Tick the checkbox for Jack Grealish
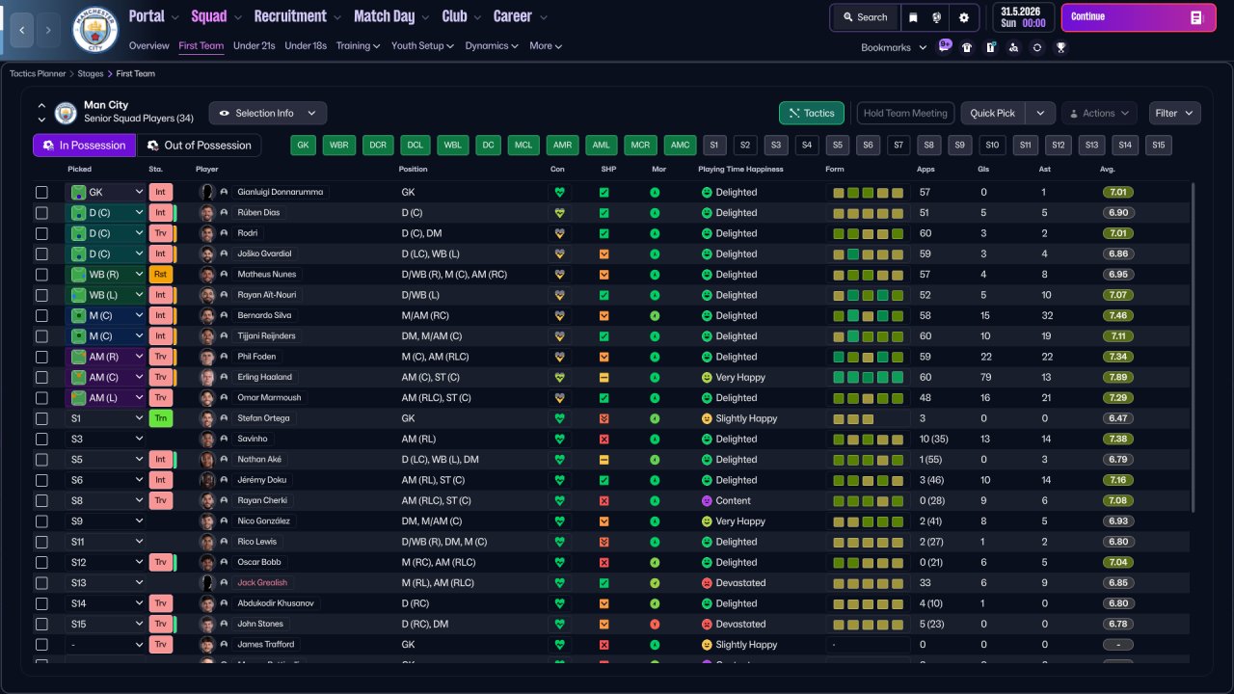This screenshot has height=694, width=1234. (x=41, y=583)
